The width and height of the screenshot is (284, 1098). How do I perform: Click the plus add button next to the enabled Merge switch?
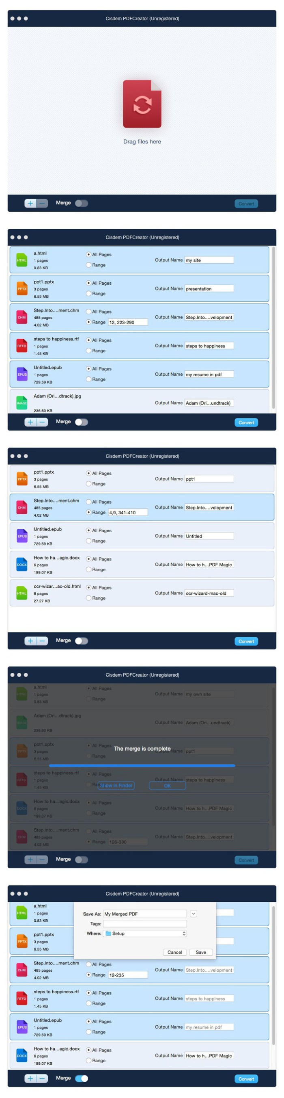click(30, 1079)
